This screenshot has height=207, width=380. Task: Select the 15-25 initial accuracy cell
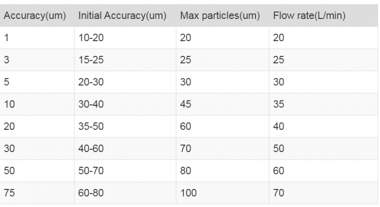91,60
